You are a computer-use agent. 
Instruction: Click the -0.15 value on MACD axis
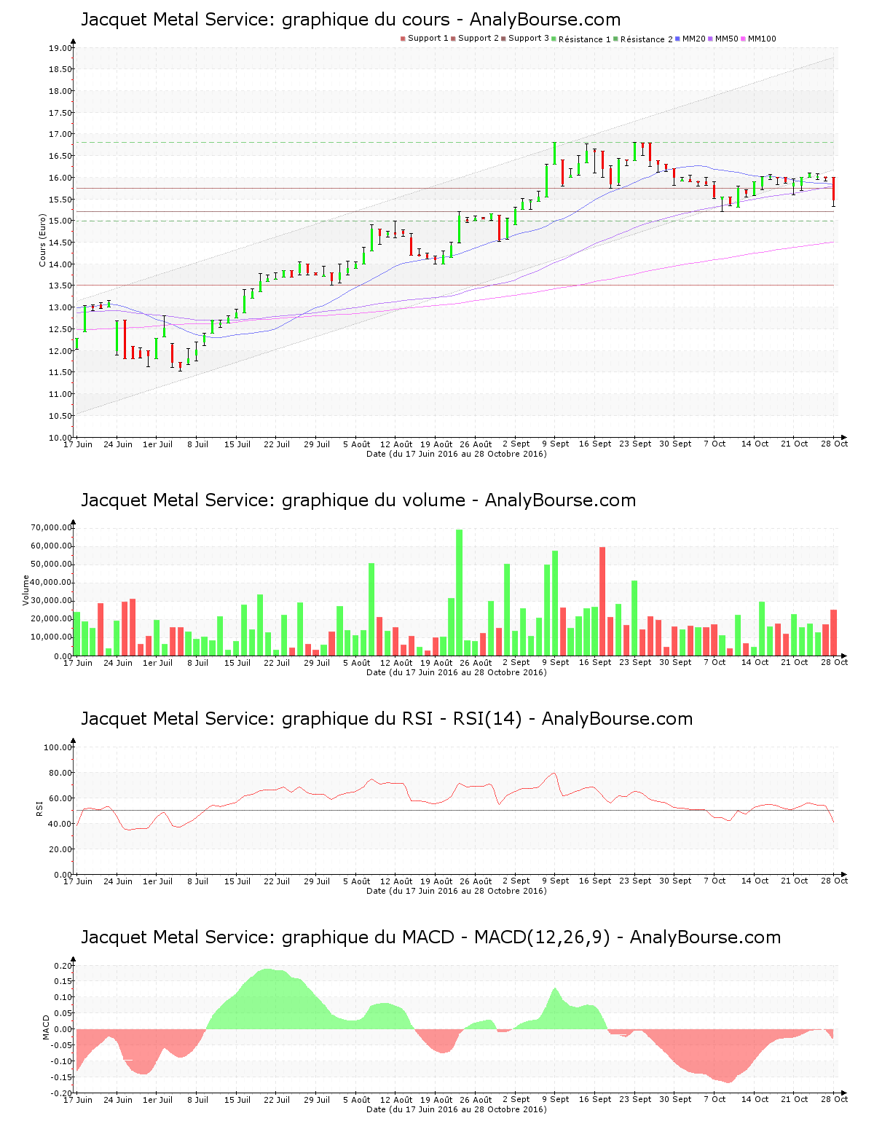tap(62, 1077)
